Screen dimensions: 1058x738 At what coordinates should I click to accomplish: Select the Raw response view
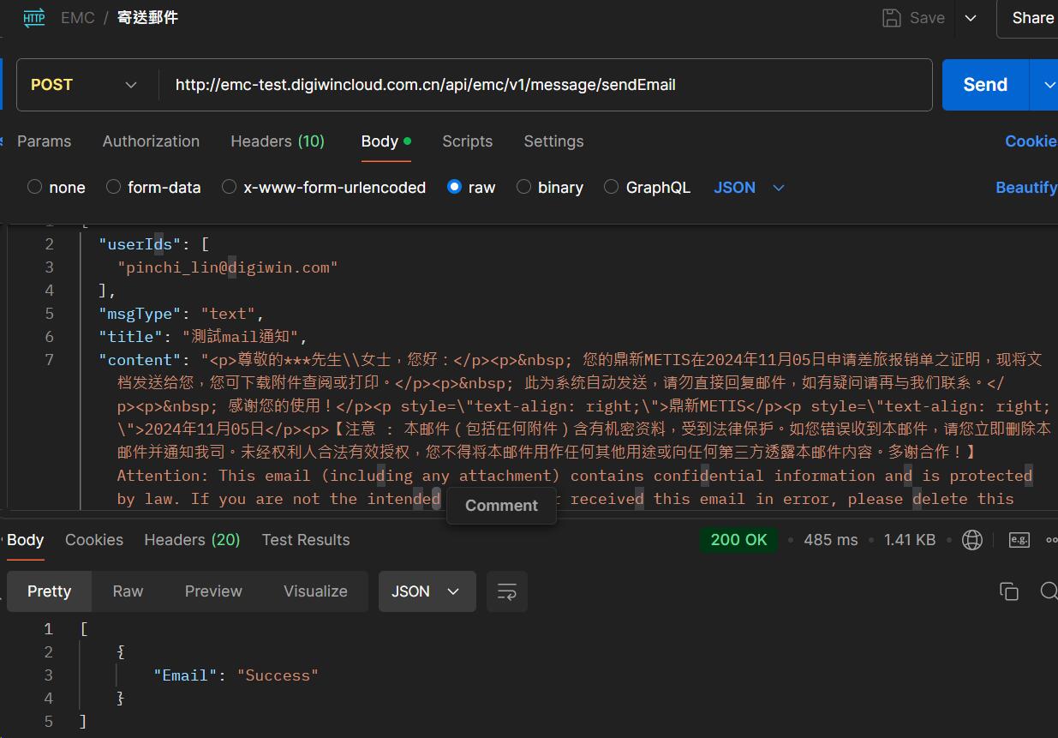point(128,591)
